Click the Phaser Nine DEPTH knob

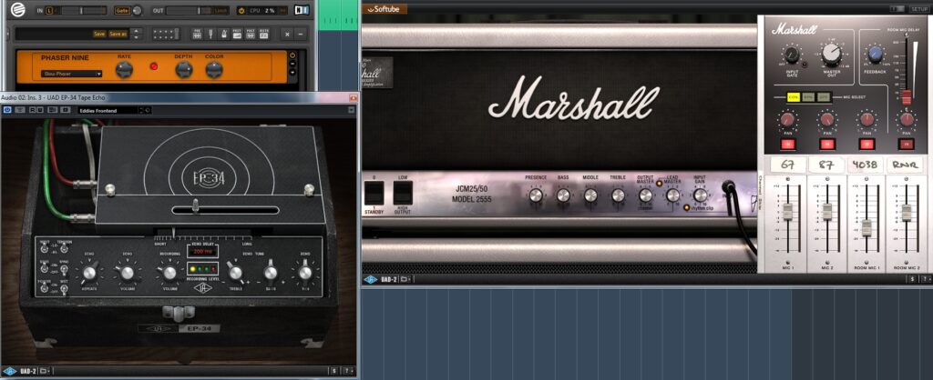pos(184,69)
